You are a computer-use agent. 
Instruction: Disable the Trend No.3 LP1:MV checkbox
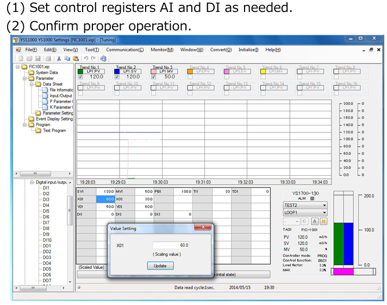tap(154, 77)
